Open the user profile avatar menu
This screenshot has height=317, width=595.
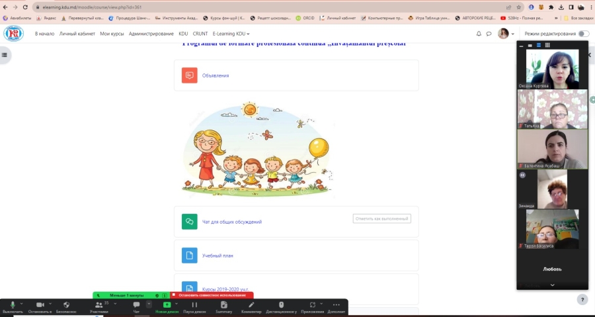point(504,34)
